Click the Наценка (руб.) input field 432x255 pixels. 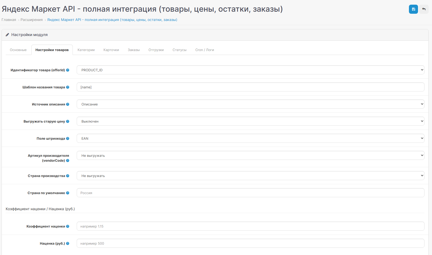[x=250, y=243]
